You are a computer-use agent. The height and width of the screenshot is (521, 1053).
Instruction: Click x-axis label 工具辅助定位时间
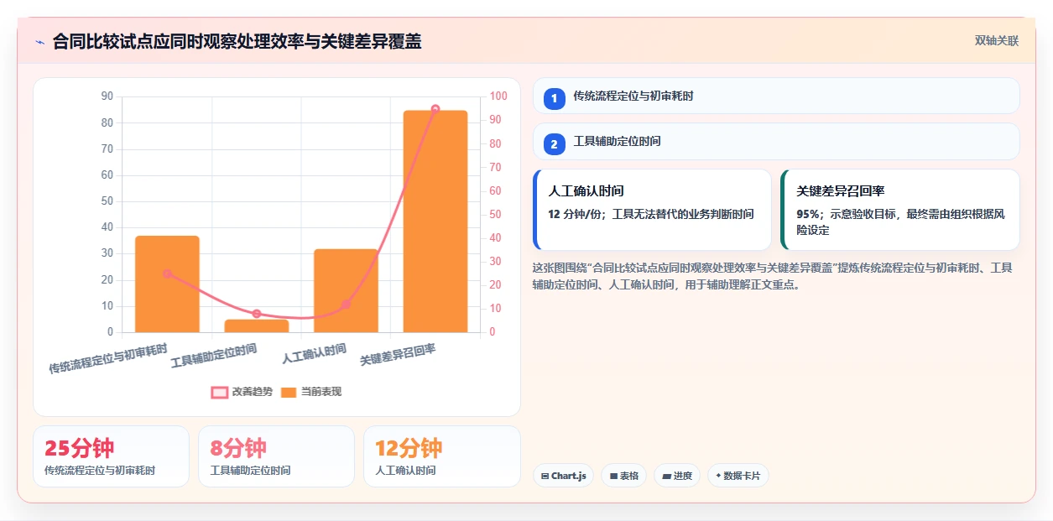214,356
